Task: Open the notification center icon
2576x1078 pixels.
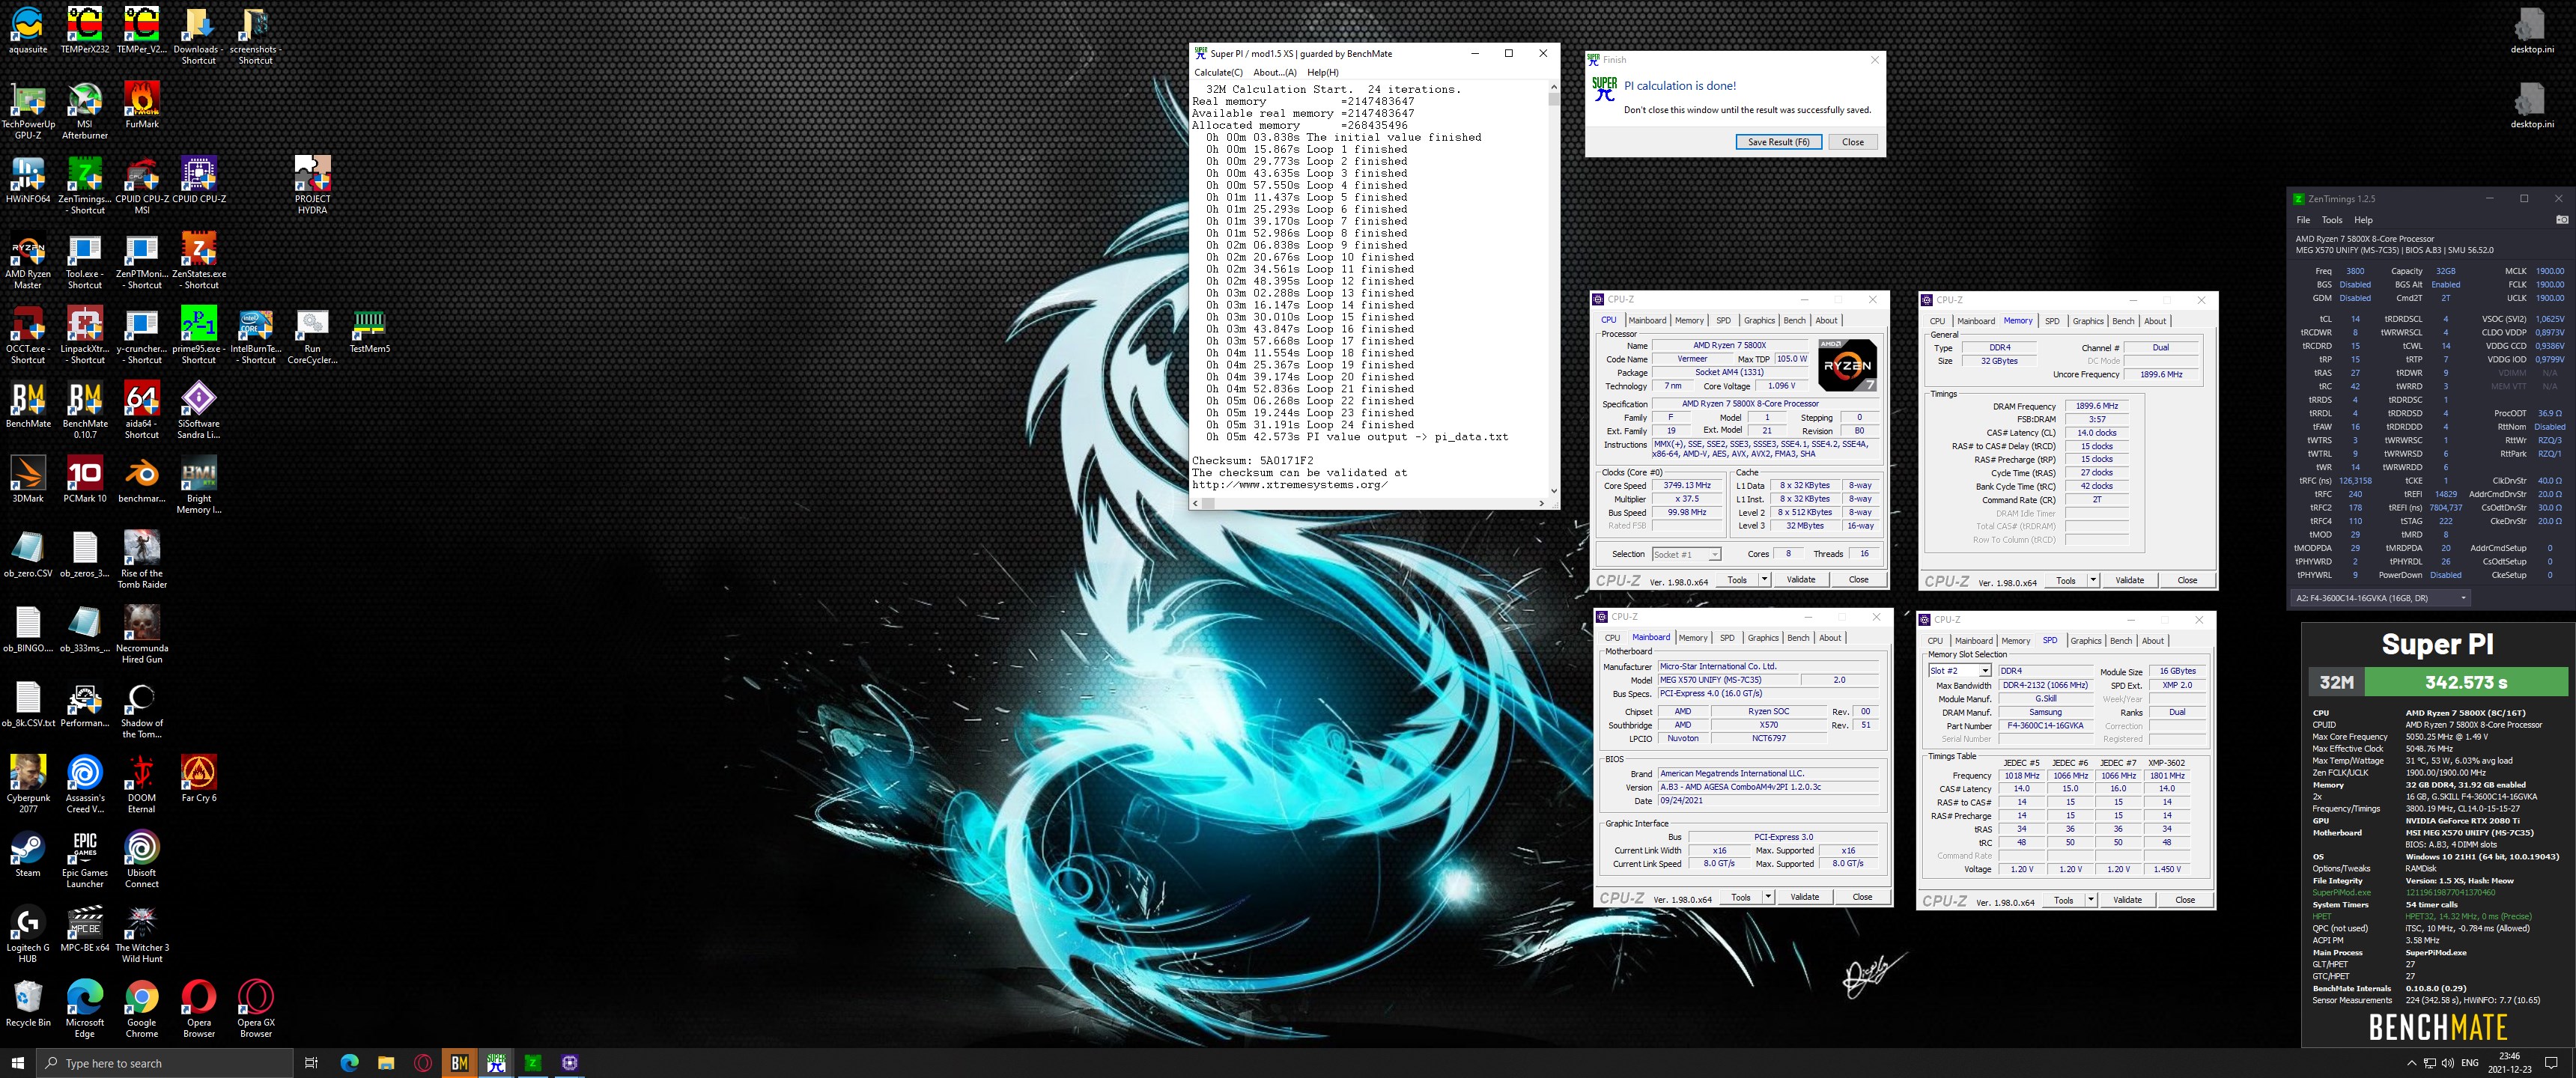Action: 2551,1063
